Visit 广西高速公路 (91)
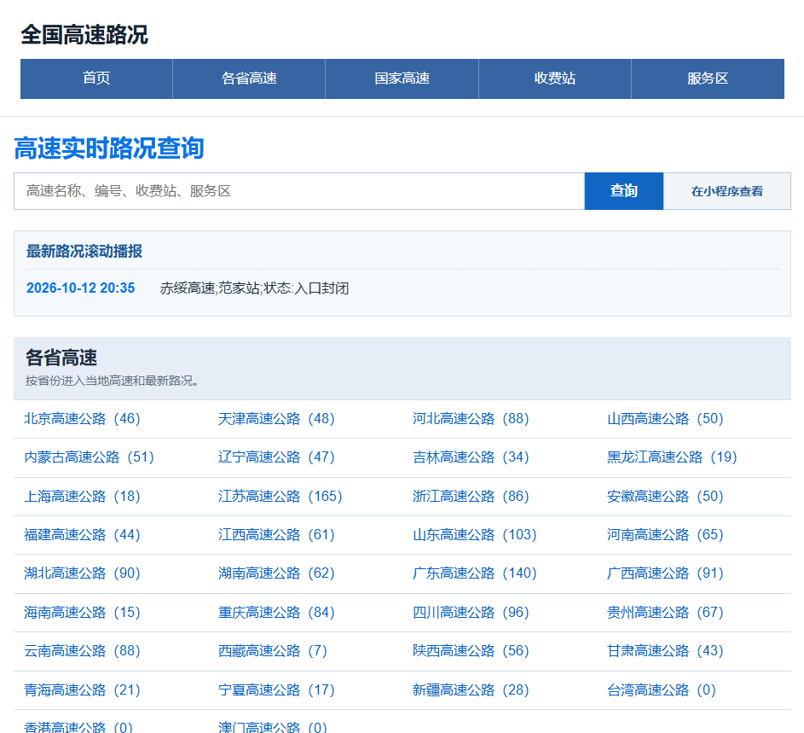 (665, 573)
